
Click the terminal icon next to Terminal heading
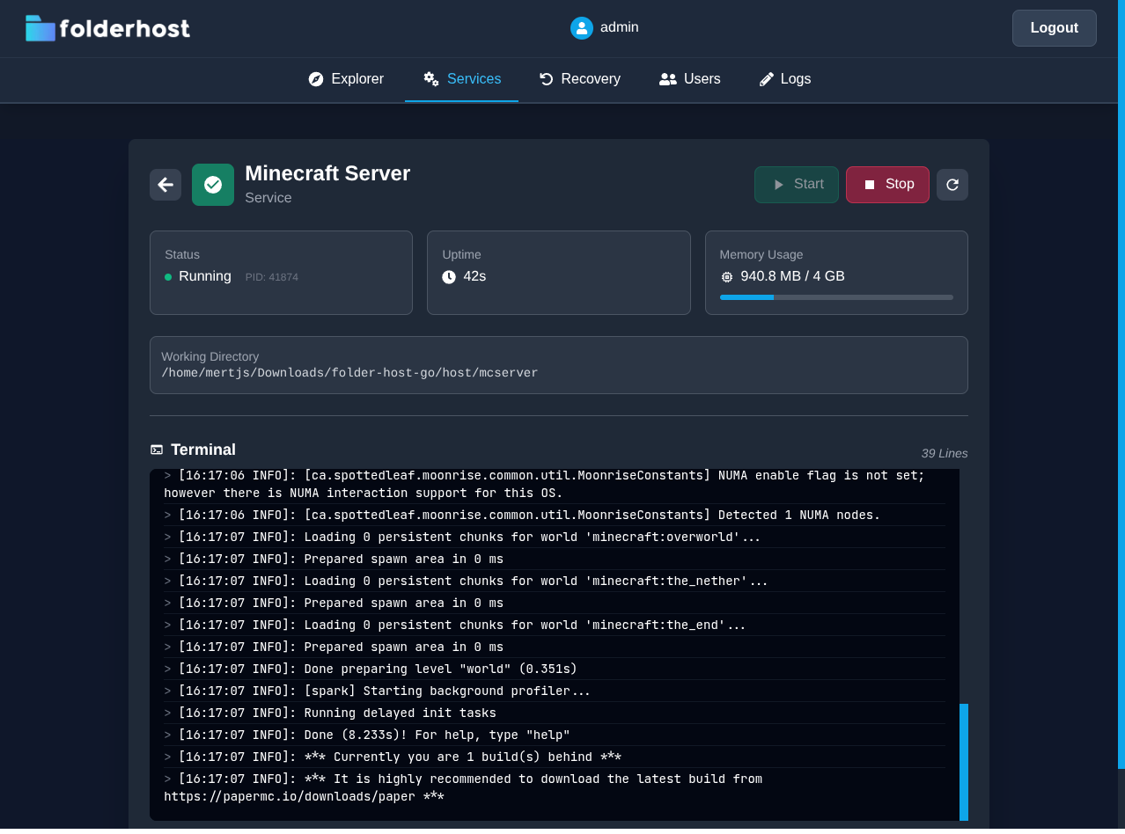point(157,450)
